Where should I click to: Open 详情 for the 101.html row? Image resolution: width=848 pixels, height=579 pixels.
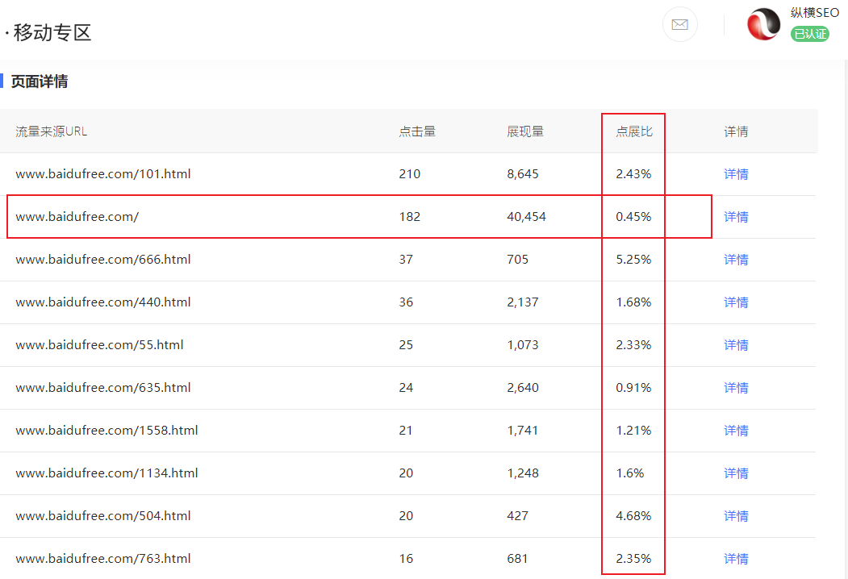point(736,174)
